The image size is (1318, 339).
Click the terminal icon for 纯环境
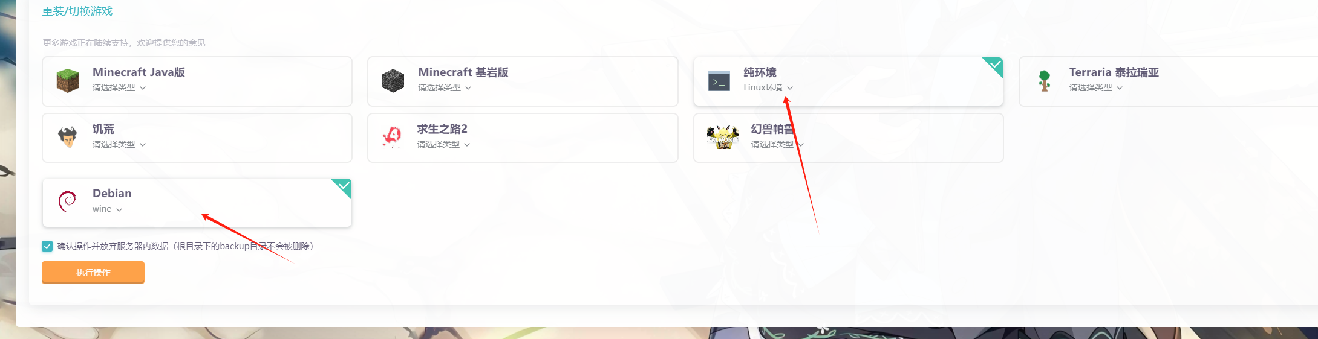719,81
